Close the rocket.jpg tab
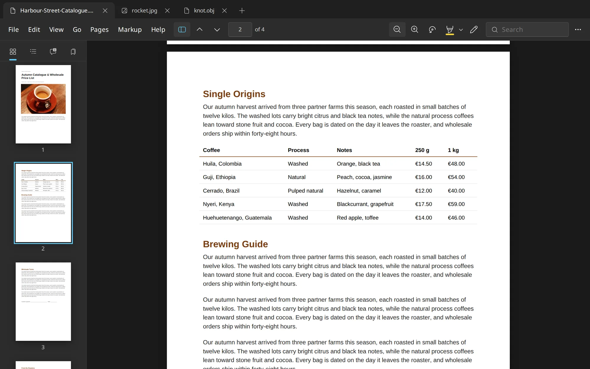 coord(167,11)
